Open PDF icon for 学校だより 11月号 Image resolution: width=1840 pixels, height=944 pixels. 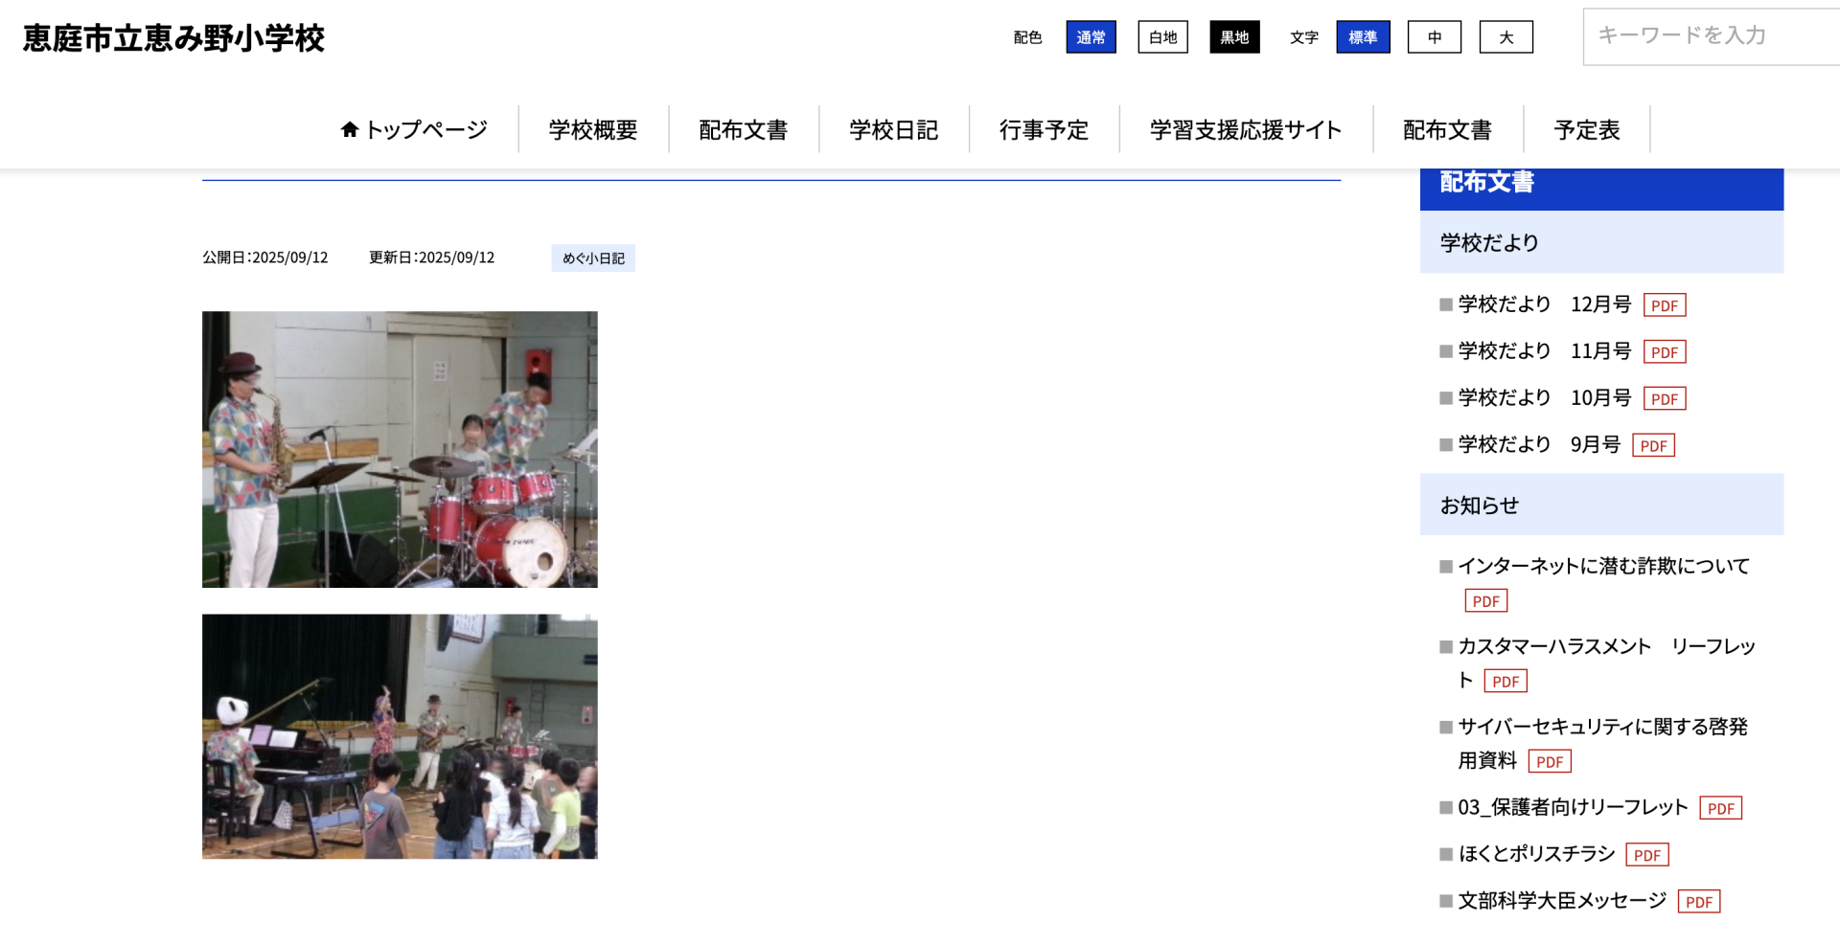[1664, 352]
